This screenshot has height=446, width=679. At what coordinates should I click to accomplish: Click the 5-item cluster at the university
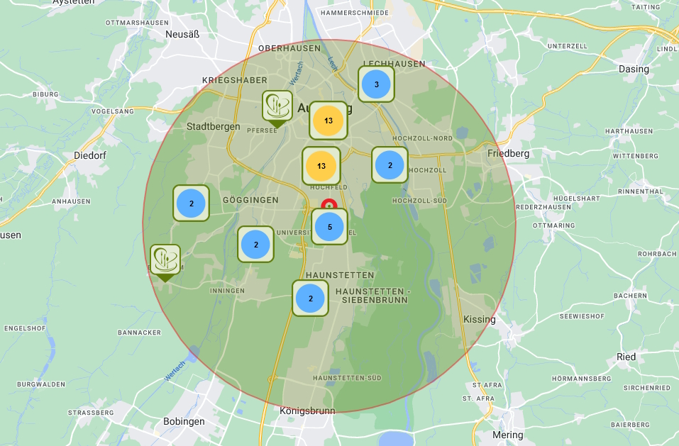tap(329, 227)
